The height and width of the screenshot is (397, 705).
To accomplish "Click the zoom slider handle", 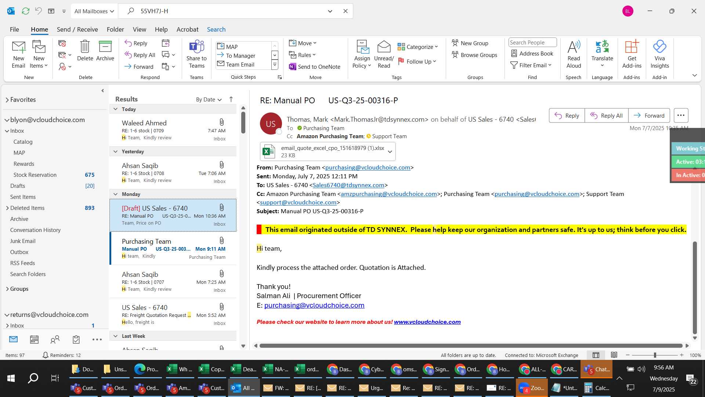I will (655, 355).
